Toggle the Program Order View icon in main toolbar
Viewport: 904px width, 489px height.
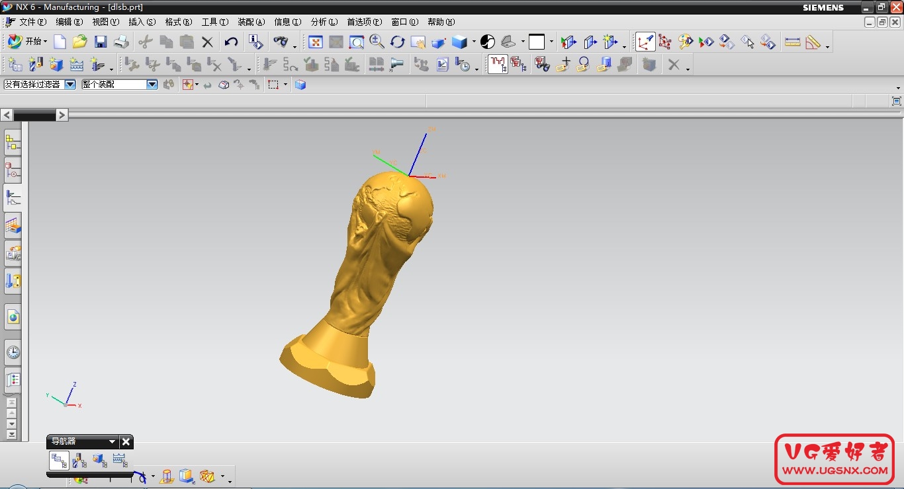pyautogui.click(x=498, y=64)
